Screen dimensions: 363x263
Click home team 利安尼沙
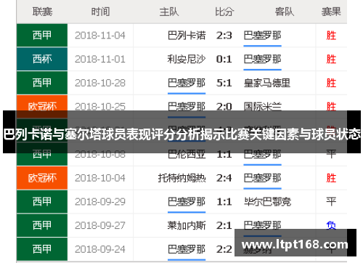pos(187,60)
